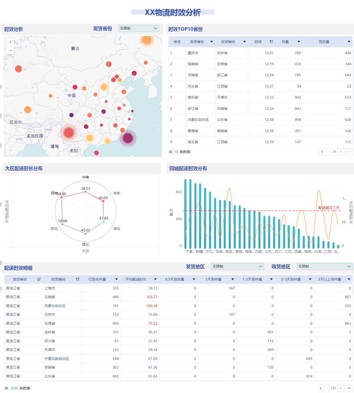Click the large purple bubble on map

[x=128, y=138]
